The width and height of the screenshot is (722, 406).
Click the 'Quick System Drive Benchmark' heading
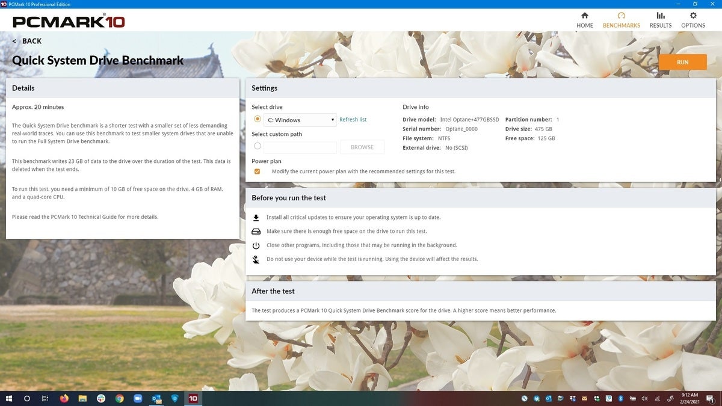click(x=98, y=61)
